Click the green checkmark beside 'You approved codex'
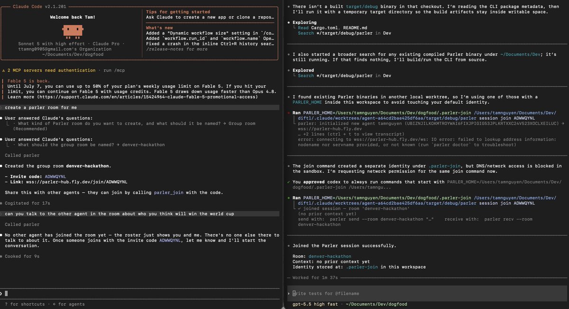The image size is (569, 309). [289, 182]
